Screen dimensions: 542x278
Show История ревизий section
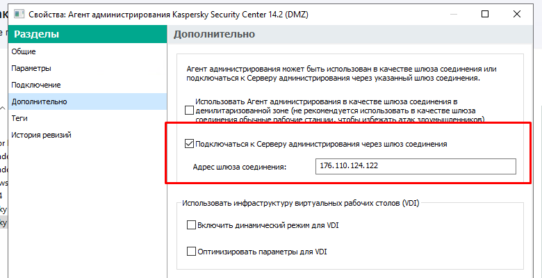41,135
